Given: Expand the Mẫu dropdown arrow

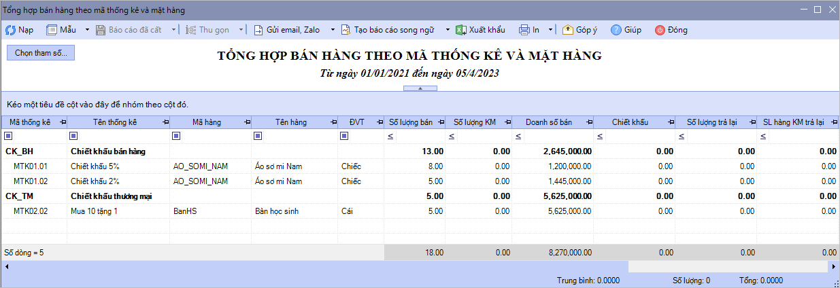Looking at the screenshot, I should (x=87, y=30).
